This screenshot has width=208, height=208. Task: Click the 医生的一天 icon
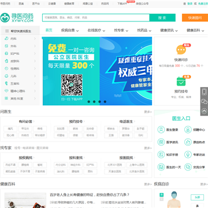[161, 167]
